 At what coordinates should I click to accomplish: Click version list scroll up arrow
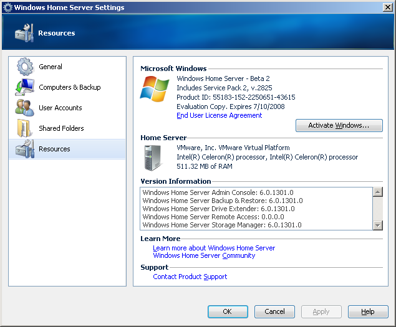pos(378,192)
